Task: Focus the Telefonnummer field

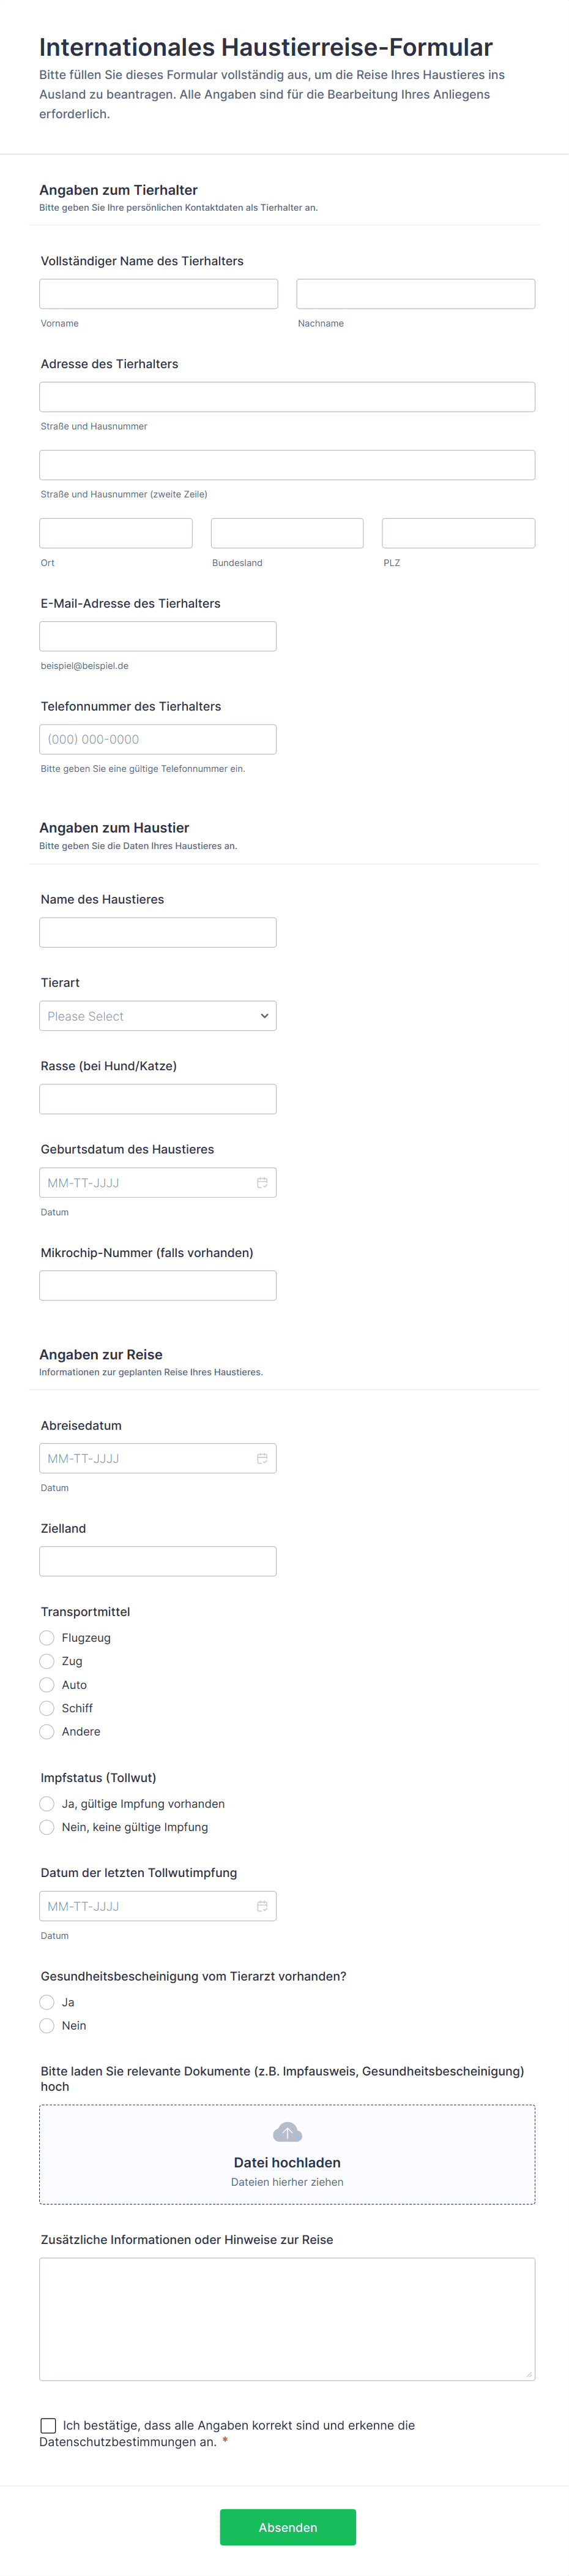Action: [x=158, y=740]
